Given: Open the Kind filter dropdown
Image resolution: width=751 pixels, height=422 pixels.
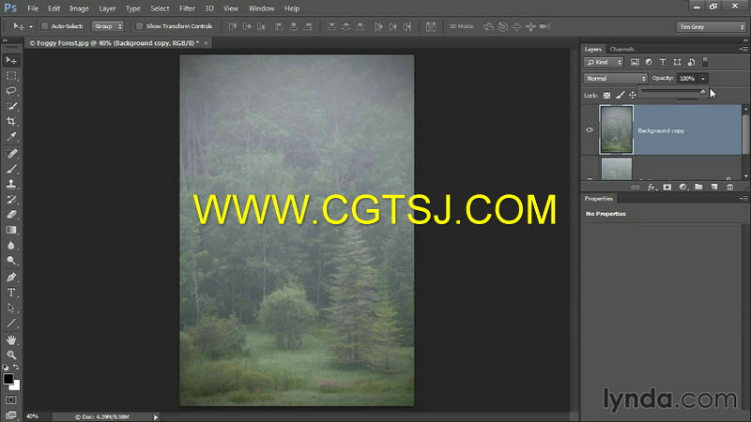Looking at the screenshot, I should tap(604, 62).
